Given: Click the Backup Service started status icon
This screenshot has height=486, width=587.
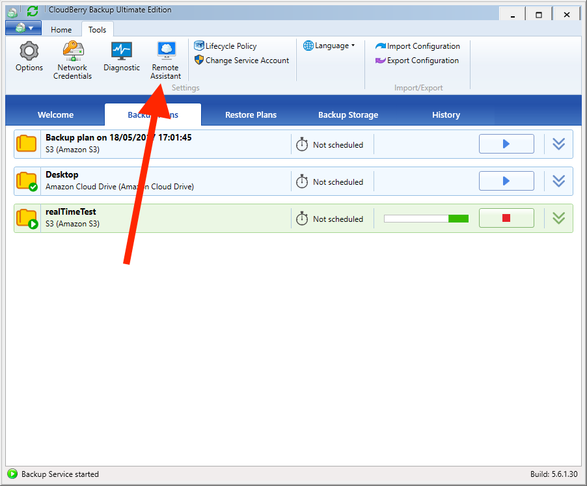Looking at the screenshot, I should pyautogui.click(x=12, y=474).
